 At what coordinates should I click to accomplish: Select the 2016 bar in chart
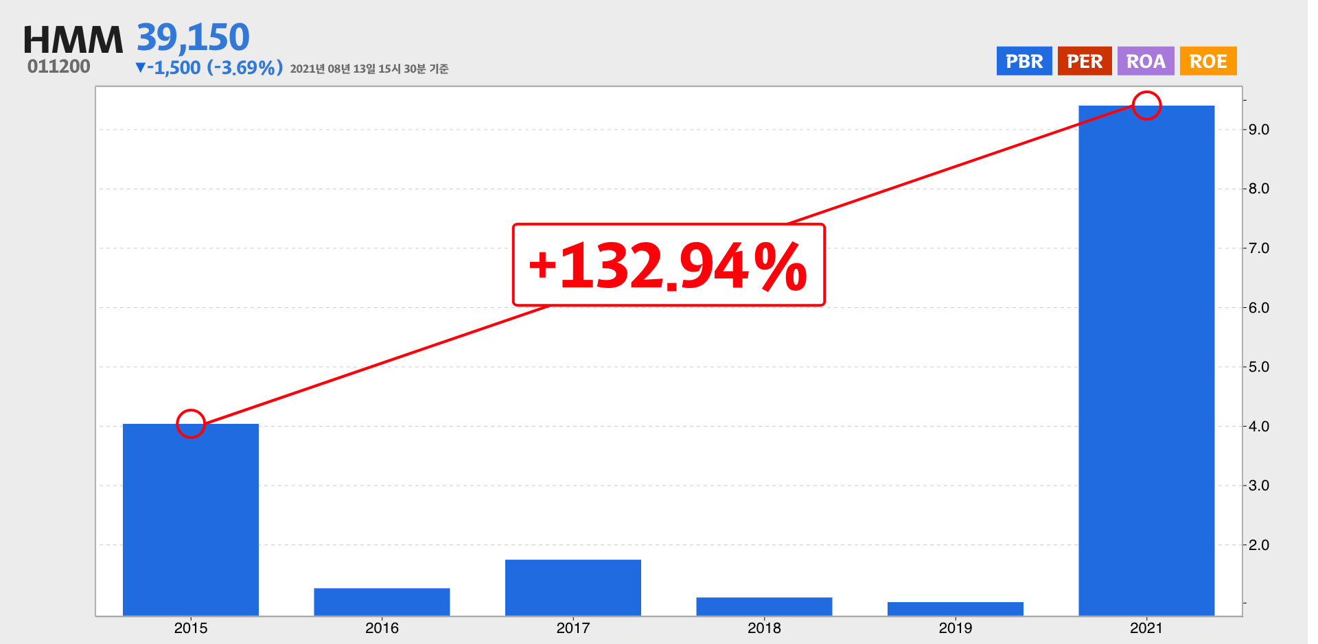click(x=382, y=602)
